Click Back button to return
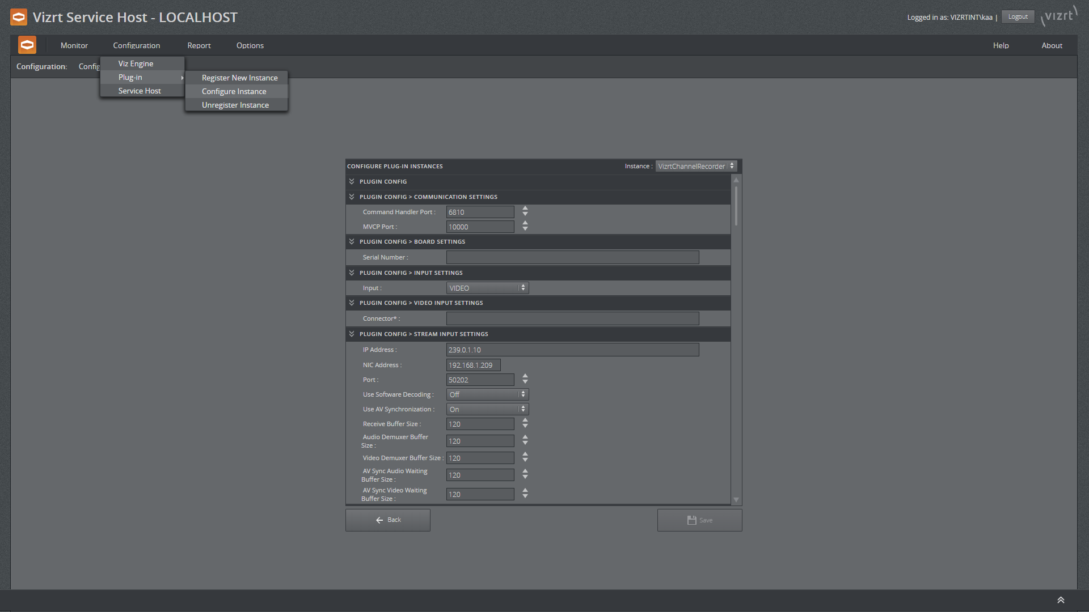Screen dimensions: 1089x612 (x=387, y=519)
